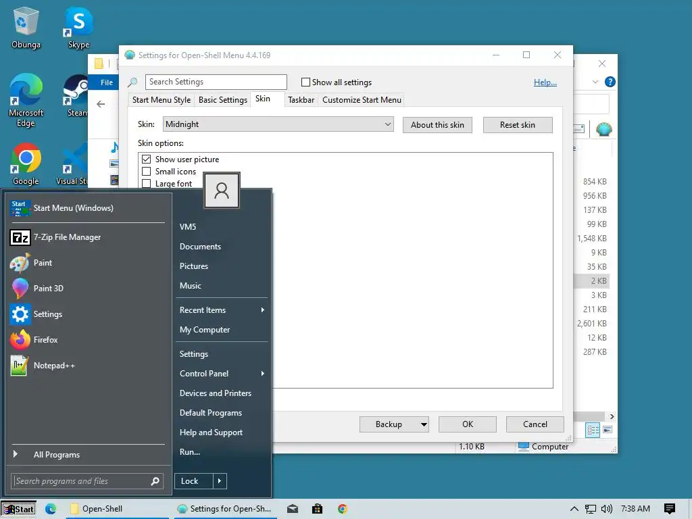Open Microsoft Edge desktop shortcut
692x519 pixels.
point(26,100)
